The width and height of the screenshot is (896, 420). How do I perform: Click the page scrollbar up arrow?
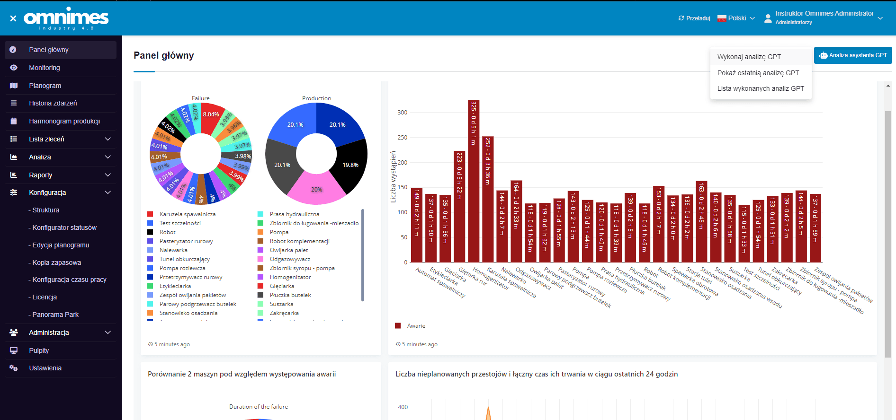point(888,86)
